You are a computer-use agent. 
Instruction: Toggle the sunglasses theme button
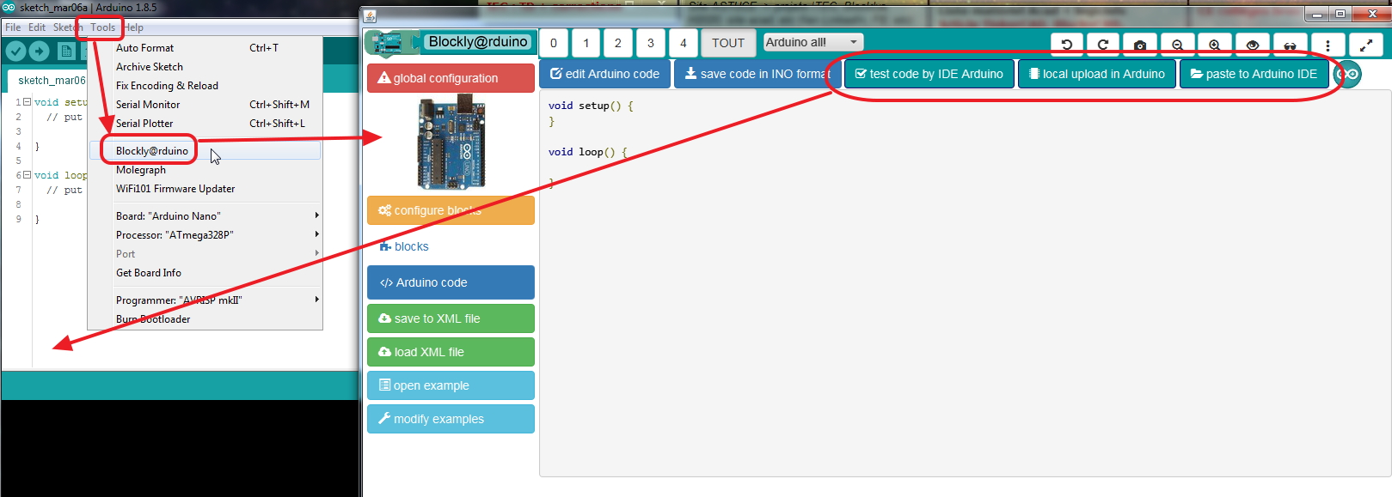(1290, 45)
